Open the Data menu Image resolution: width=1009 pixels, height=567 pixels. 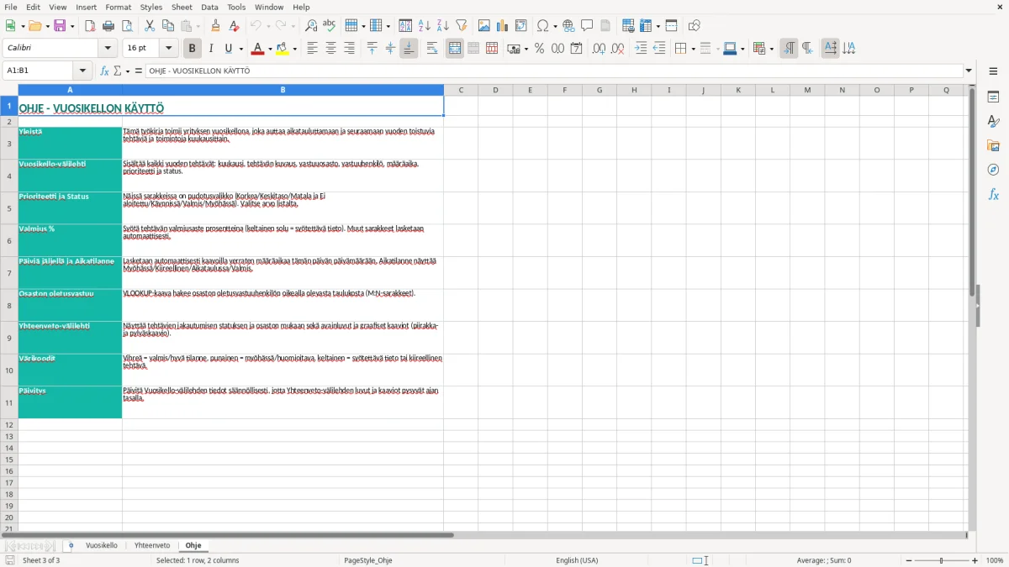tap(209, 7)
